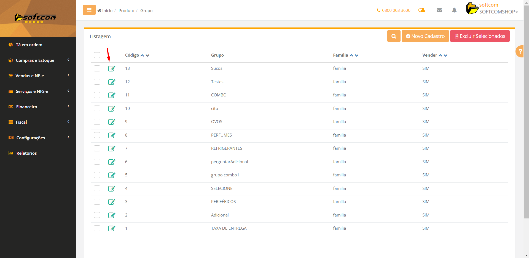Sort Código column ascending arrow
The width and height of the screenshot is (529, 258).
click(142, 56)
